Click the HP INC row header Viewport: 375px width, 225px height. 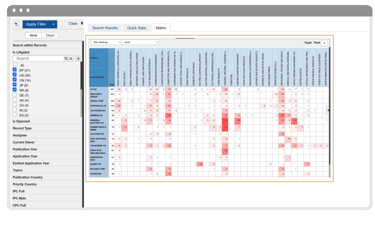(99, 89)
